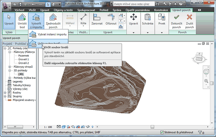This screenshot has height=137, width=216.
Task: Click Zrušit povrch button
Action: click(189, 21)
